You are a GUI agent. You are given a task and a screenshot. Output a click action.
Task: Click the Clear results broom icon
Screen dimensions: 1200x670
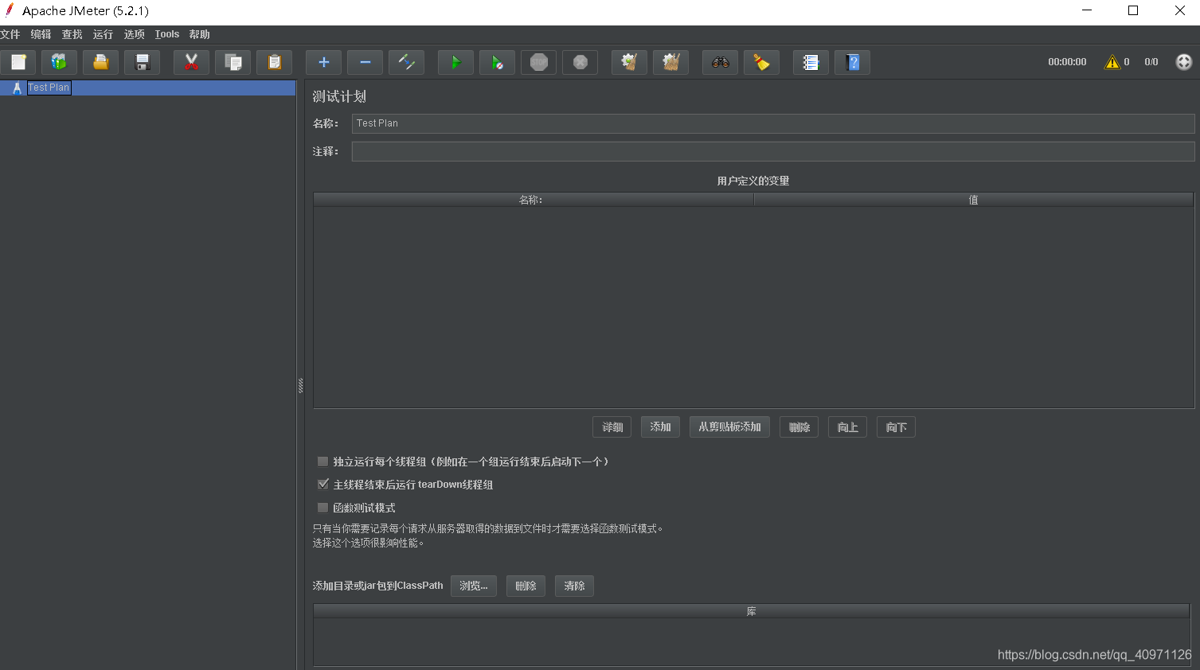pyautogui.click(x=629, y=62)
